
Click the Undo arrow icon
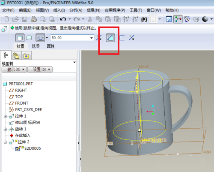(63, 19)
